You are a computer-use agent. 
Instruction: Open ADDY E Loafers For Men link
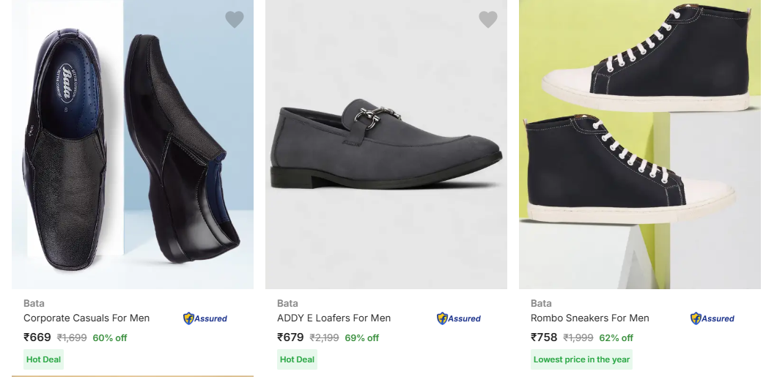[x=334, y=318]
